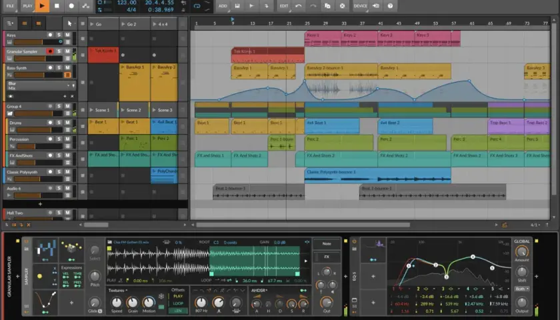Click the redo arrow icon
The image size is (560, 320).
point(313,6)
